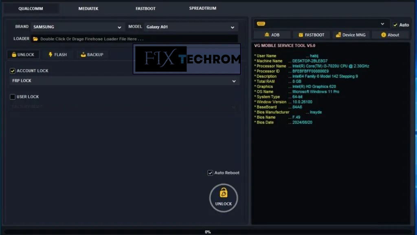Toggle the Auto port detection checkbox

tap(395, 25)
